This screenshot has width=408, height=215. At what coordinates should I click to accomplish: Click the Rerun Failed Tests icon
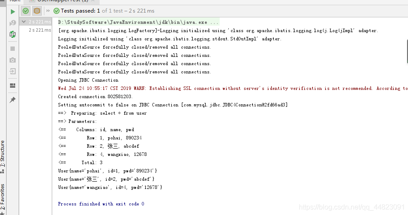[x=13, y=23]
